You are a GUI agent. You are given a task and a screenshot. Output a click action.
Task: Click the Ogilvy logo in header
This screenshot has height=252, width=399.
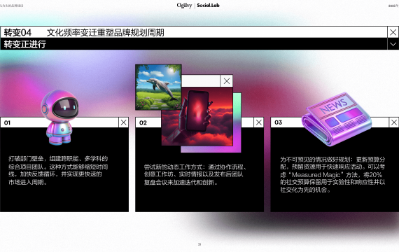point(184,6)
